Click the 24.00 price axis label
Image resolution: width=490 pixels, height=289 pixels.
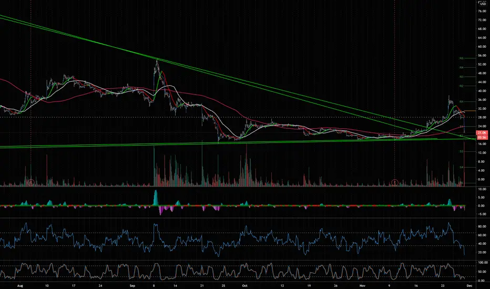pos(482,126)
